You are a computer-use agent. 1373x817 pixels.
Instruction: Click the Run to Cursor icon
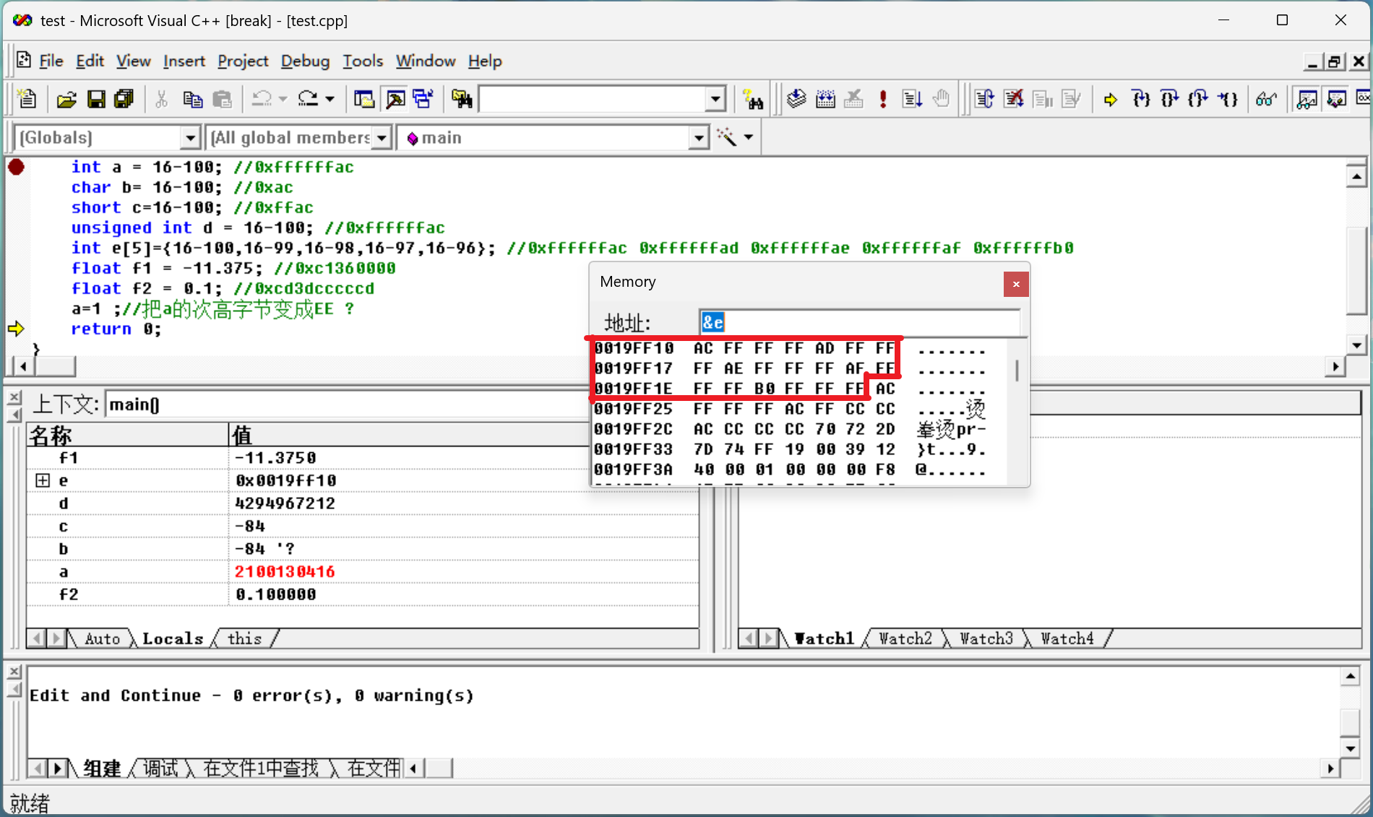tap(1228, 99)
